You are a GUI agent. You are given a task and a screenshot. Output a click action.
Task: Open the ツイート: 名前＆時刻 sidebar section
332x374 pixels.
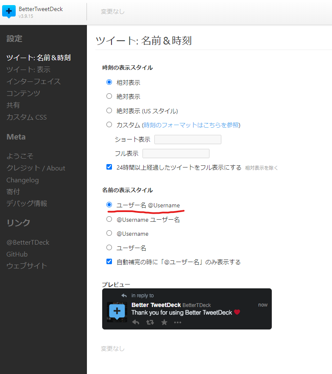tap(39, 58)
